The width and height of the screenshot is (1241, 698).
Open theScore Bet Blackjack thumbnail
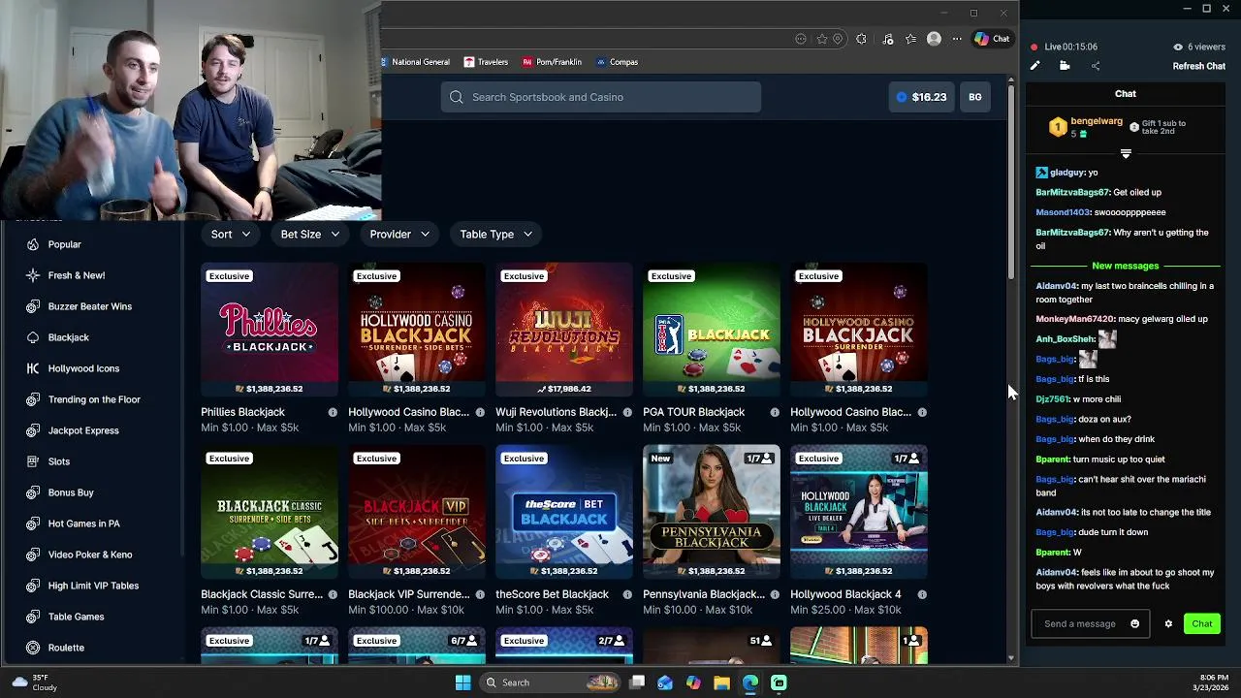[x=564, y=512]
